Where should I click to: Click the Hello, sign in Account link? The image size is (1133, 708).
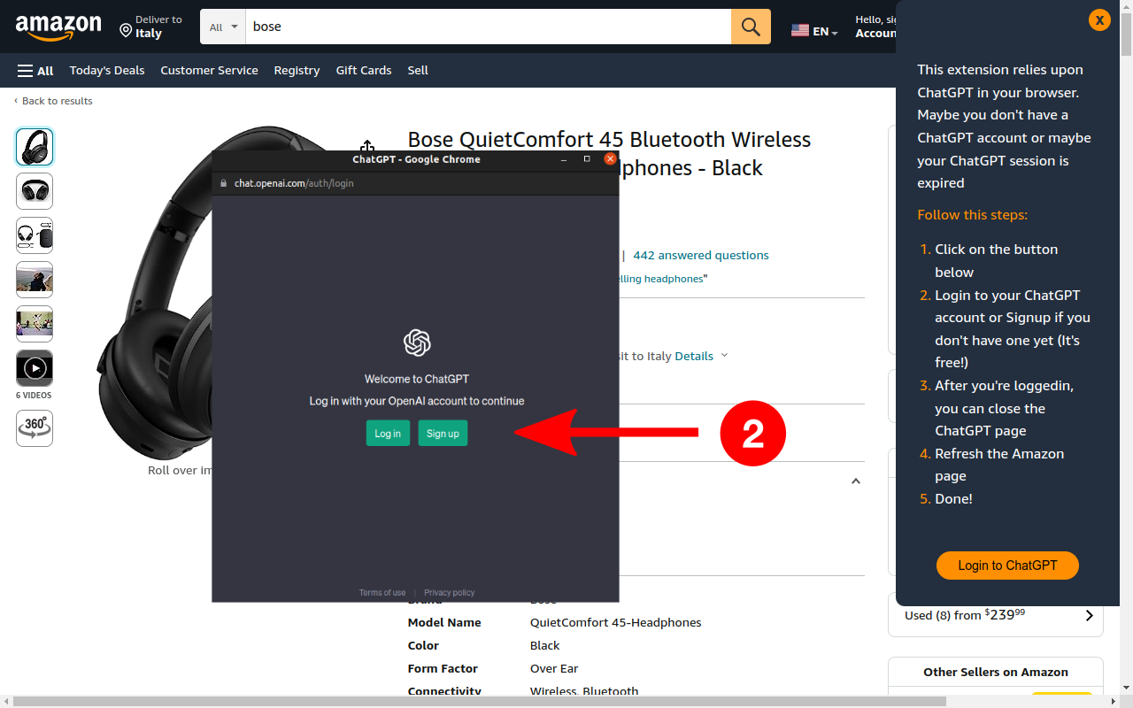click(875, 27)
